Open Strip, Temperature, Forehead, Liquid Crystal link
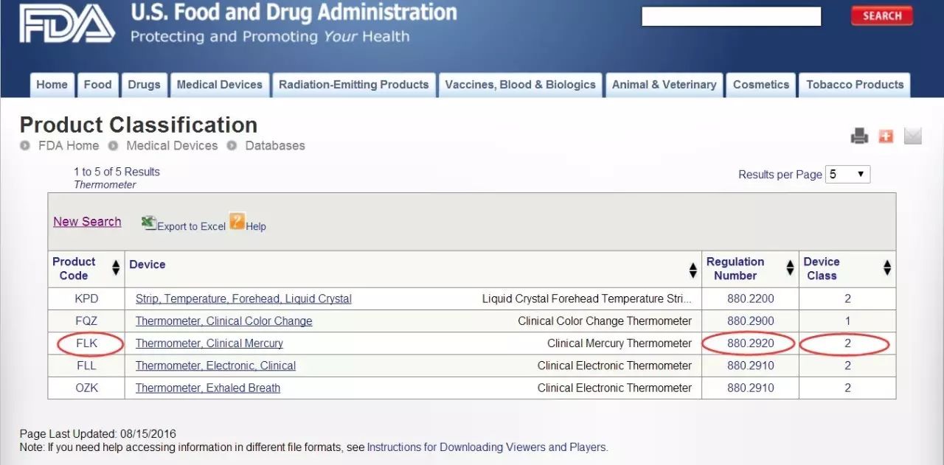Image resolution: width=944 pixels, height=465 pixels. click(x=243, y=299)
